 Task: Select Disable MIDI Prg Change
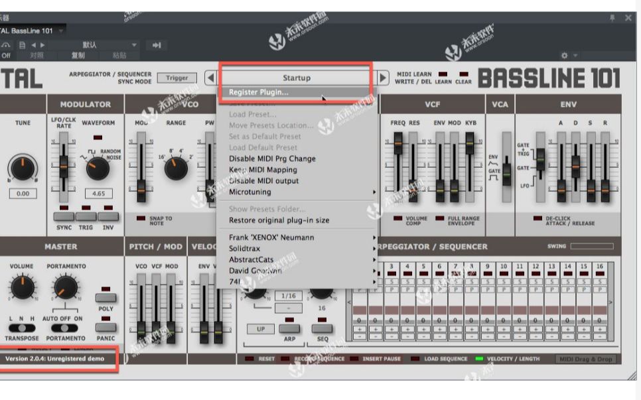point(297,159)
